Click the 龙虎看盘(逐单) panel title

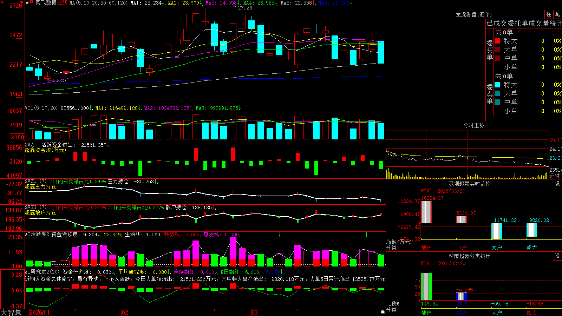(x=473, y=14)
